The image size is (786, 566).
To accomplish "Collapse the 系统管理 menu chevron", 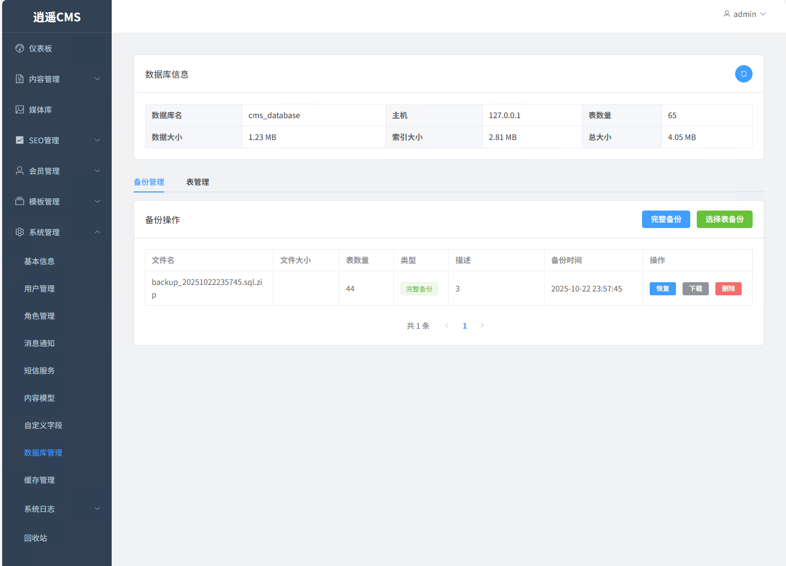I will click(97, 232).
